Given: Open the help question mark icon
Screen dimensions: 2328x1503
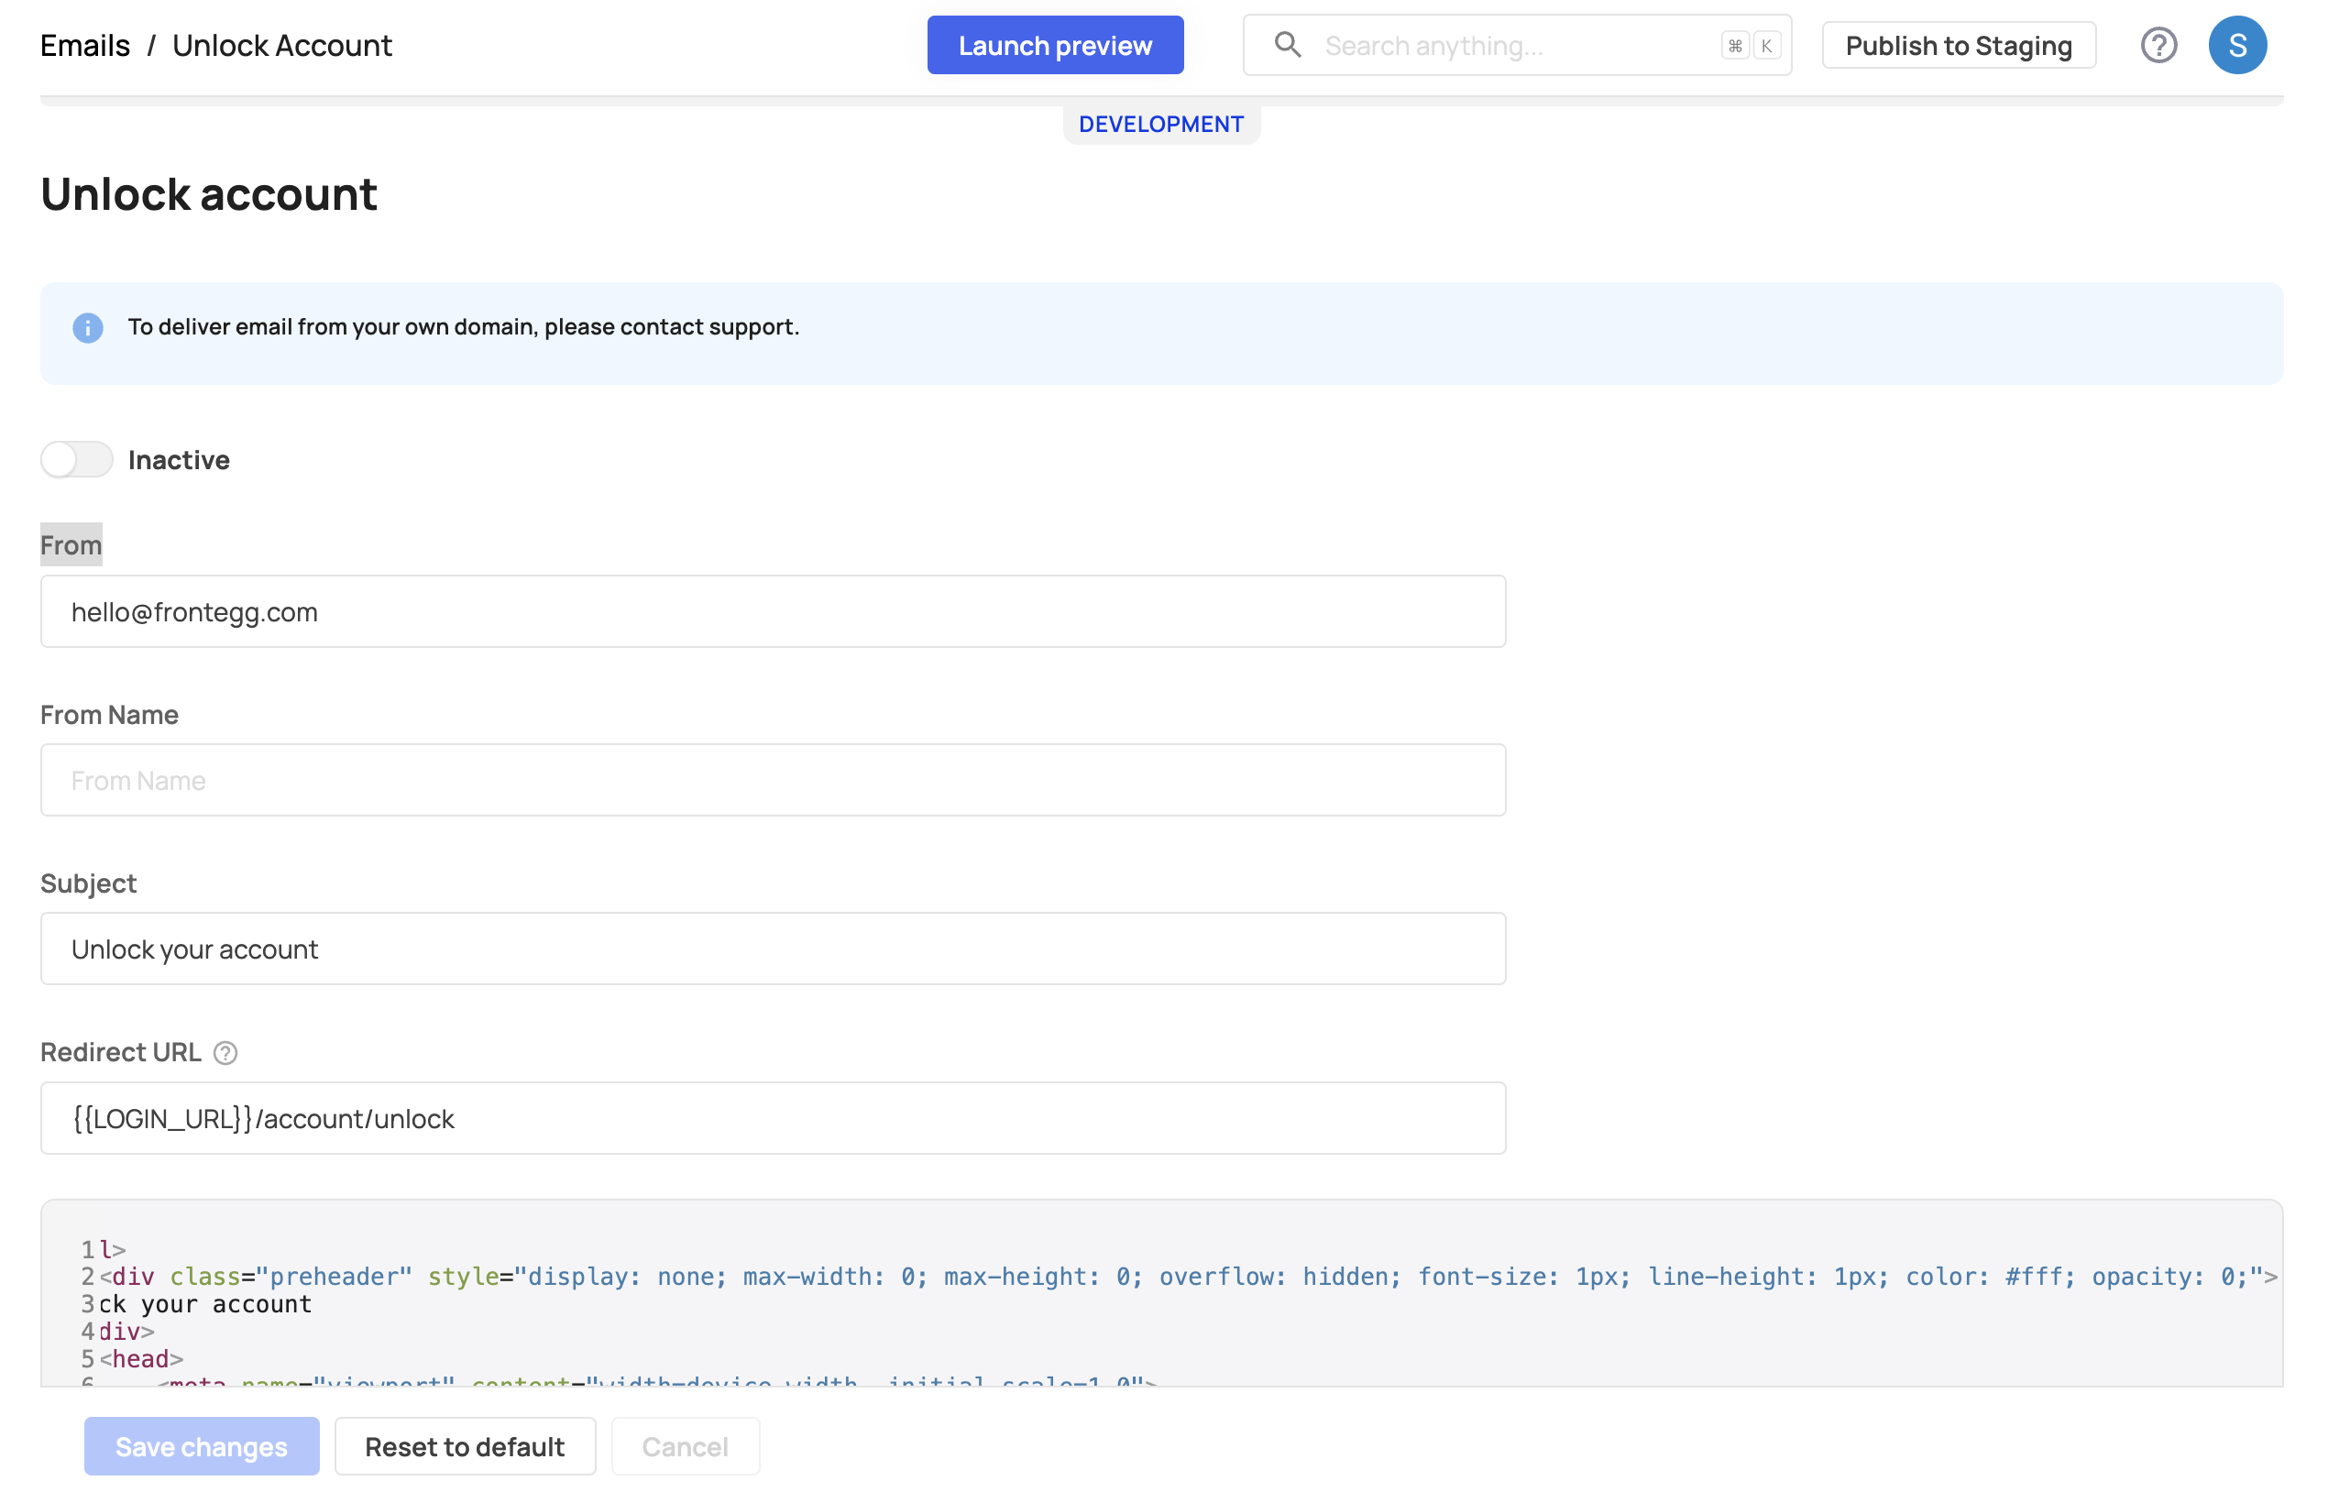Looking at the screenshot, I should [x=2158, y=45].
